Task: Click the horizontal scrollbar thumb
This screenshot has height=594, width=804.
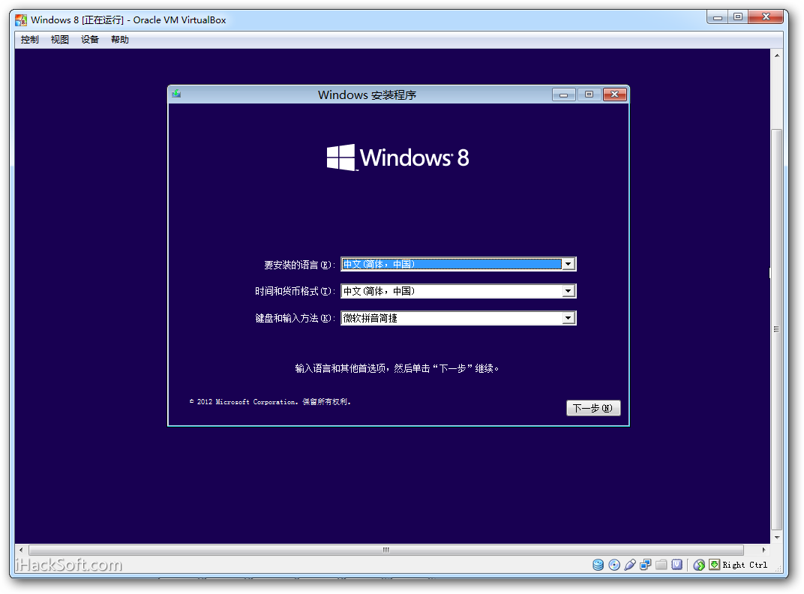Action: click(386, 550)
